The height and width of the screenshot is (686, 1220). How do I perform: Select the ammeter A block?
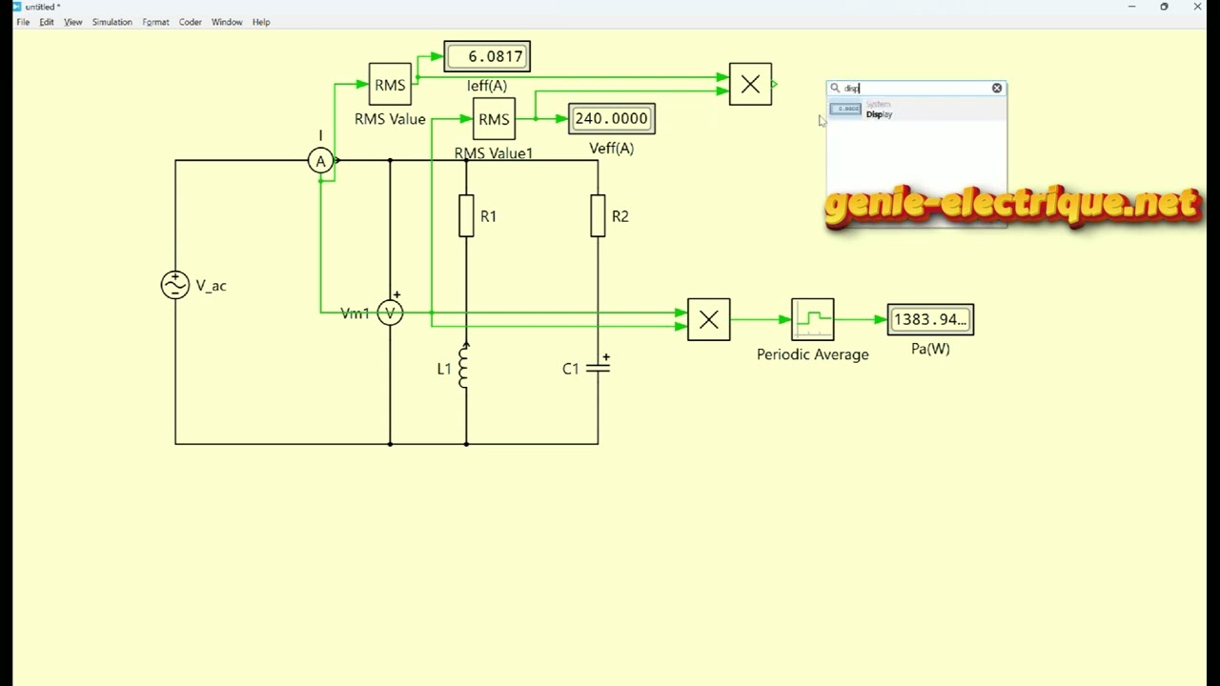pos(320,161)
